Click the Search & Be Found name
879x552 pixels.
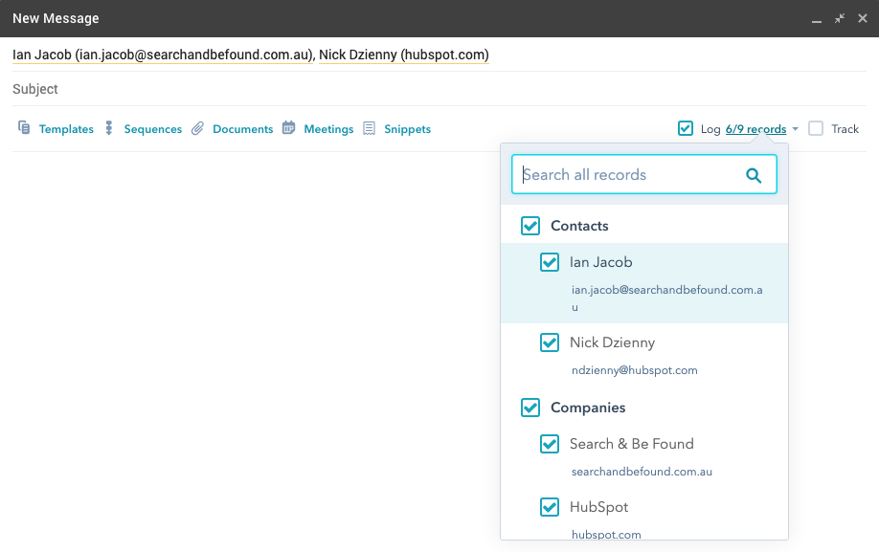(632, 443)
